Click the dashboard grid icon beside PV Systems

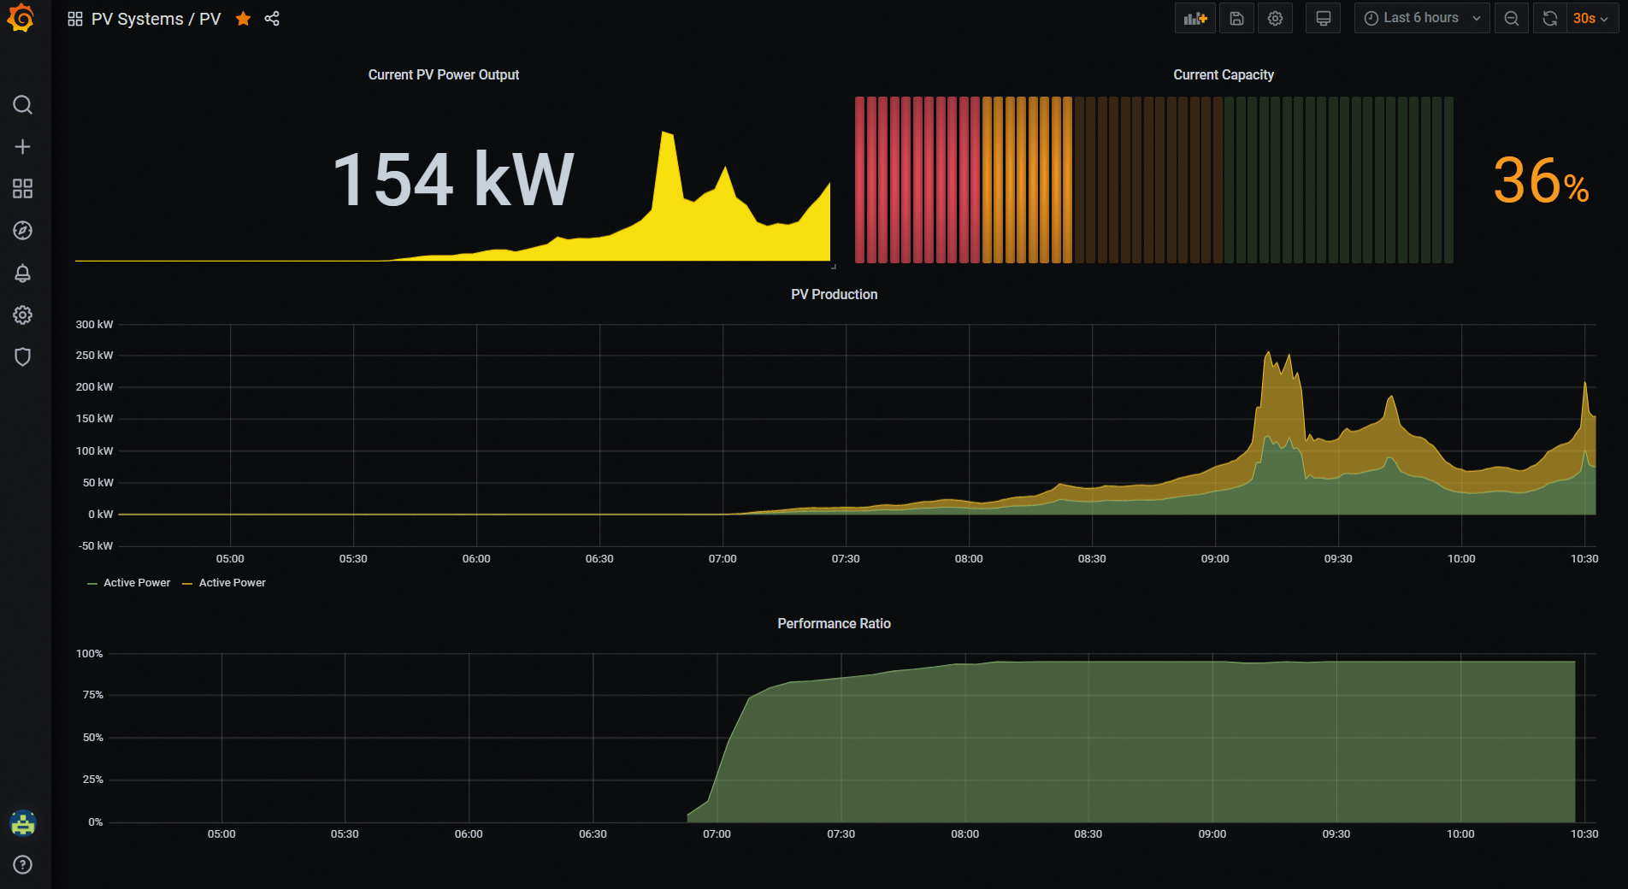point(75,19)
